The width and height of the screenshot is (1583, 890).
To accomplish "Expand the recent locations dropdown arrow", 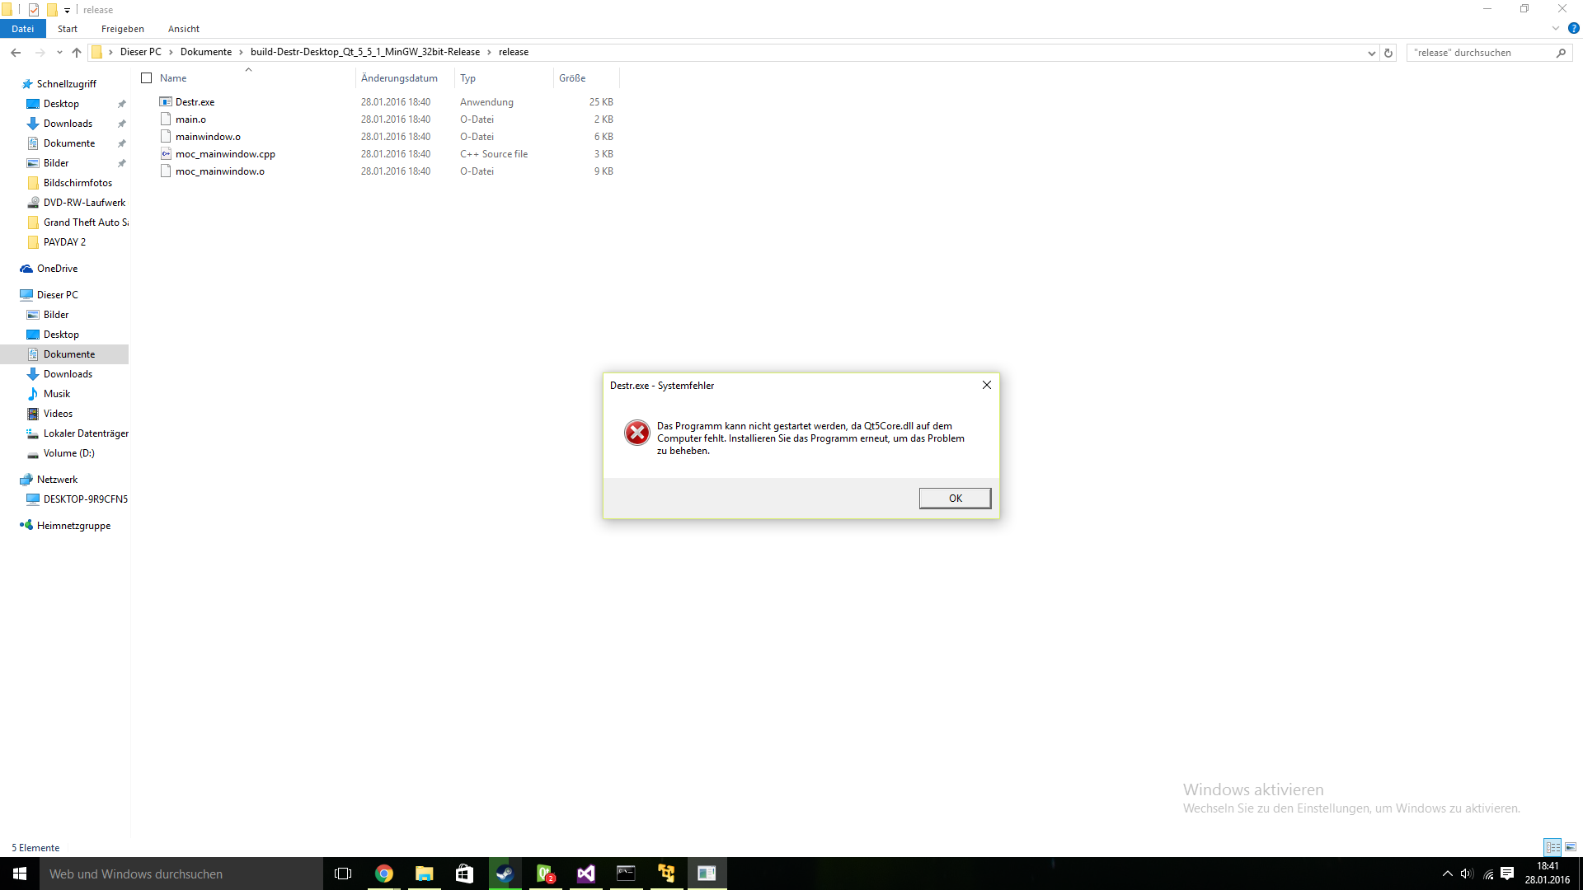I will click(59, 53).
